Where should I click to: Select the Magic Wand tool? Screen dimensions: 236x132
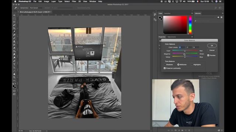pos(14,25)
